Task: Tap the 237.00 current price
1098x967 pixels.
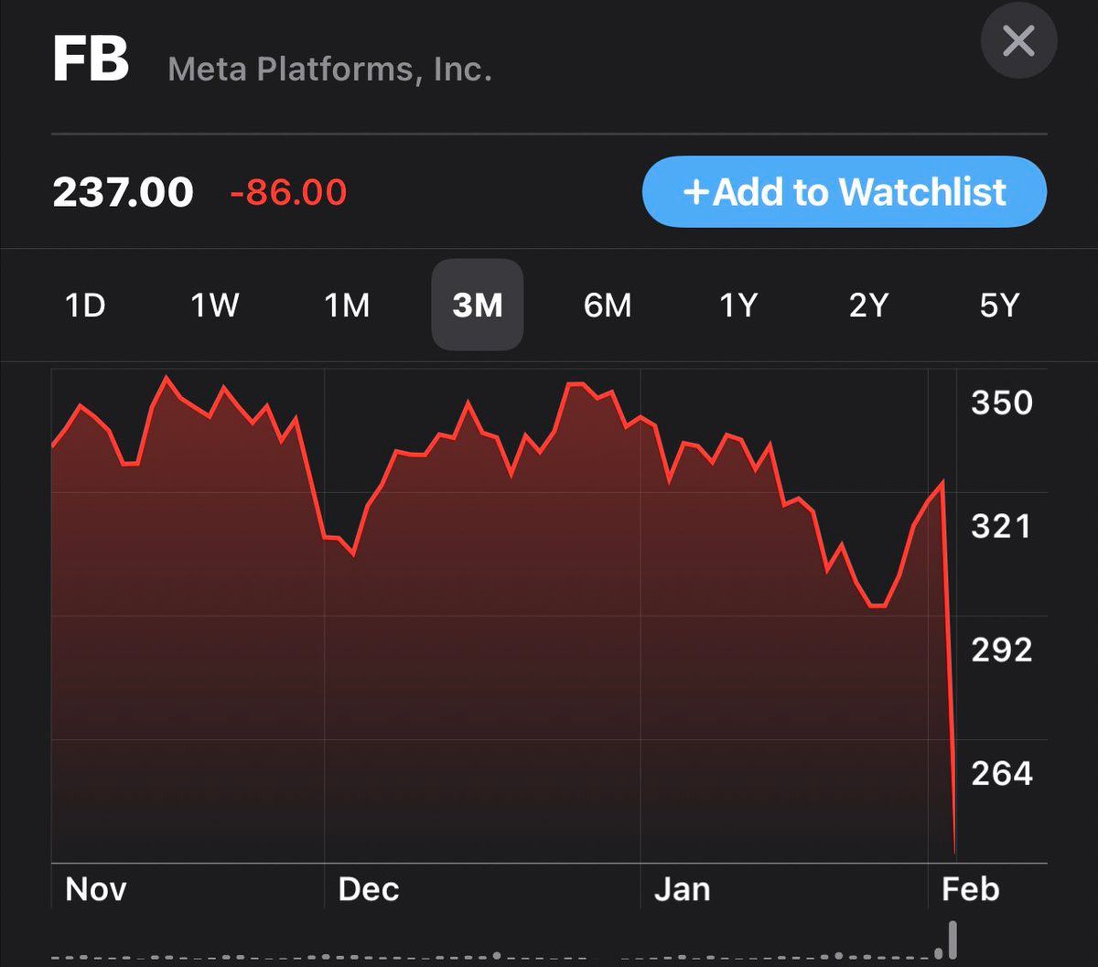Action: (x=123, y=193)
